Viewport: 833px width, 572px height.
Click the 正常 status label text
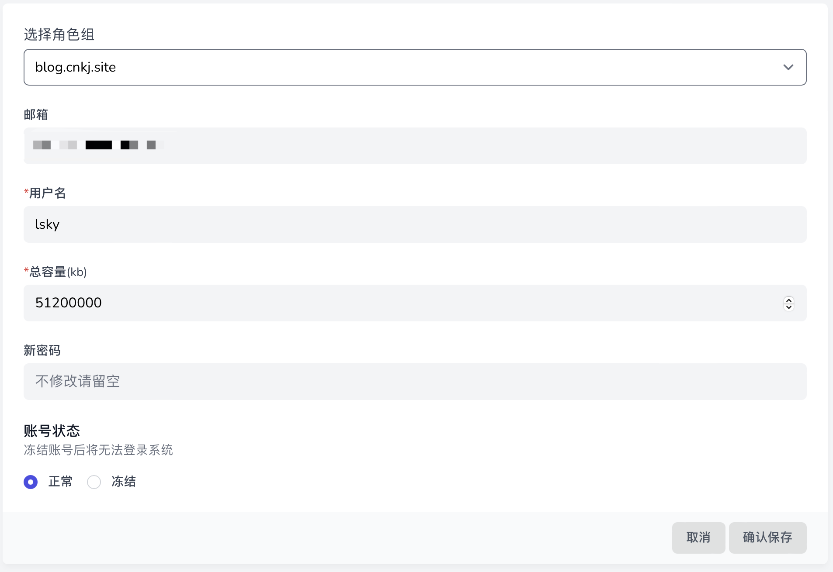tap(60, 482)
